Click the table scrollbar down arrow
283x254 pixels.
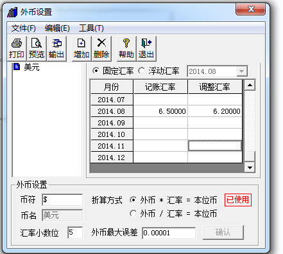(250, 167)
